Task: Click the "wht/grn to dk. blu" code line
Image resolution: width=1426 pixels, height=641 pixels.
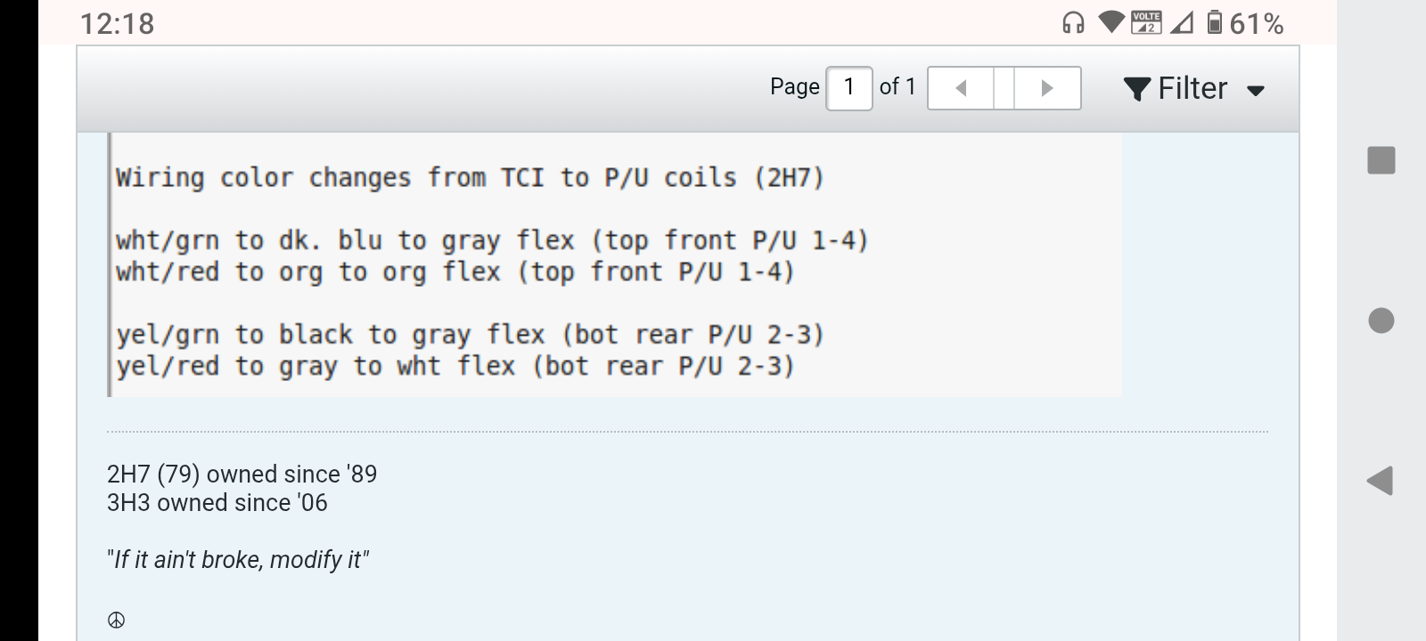Action: [491, 240]
